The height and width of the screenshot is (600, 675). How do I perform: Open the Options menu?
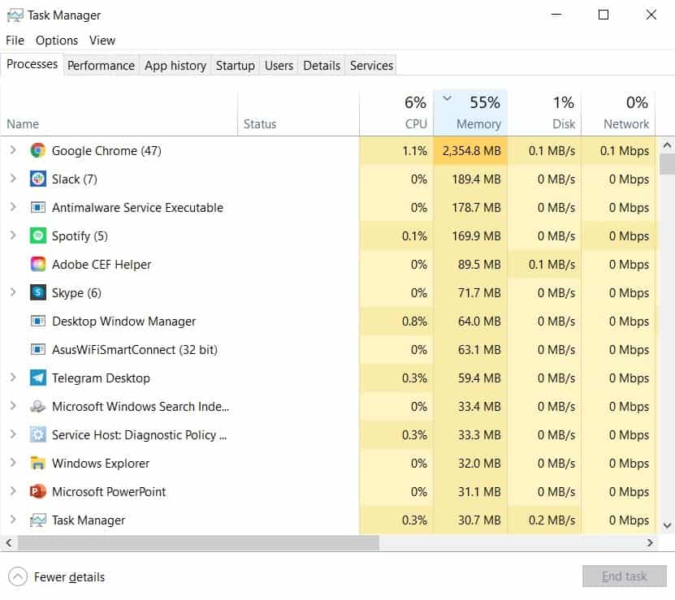coord(57,40)
